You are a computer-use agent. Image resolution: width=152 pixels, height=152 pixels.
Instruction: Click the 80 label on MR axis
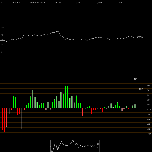(x=148, y=90)
